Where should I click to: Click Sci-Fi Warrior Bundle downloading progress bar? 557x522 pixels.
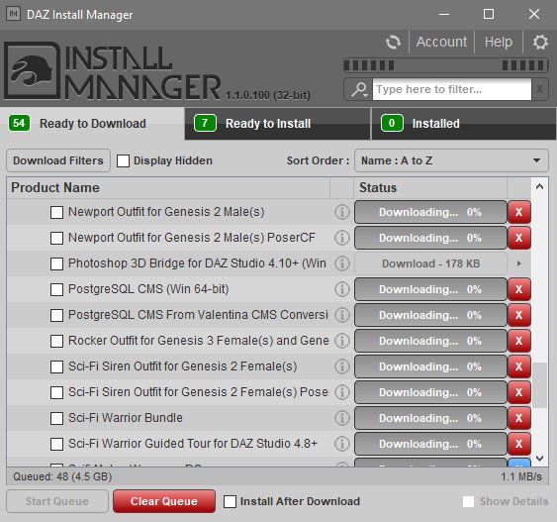430,418
